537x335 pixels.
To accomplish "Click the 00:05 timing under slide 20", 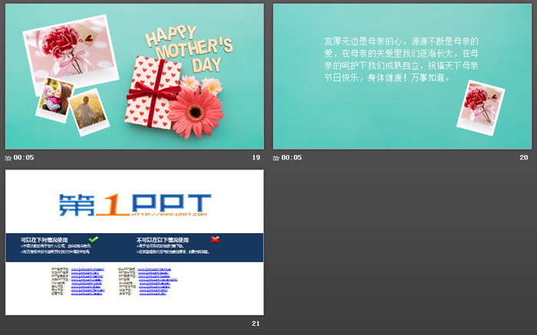I will (292, 157).
